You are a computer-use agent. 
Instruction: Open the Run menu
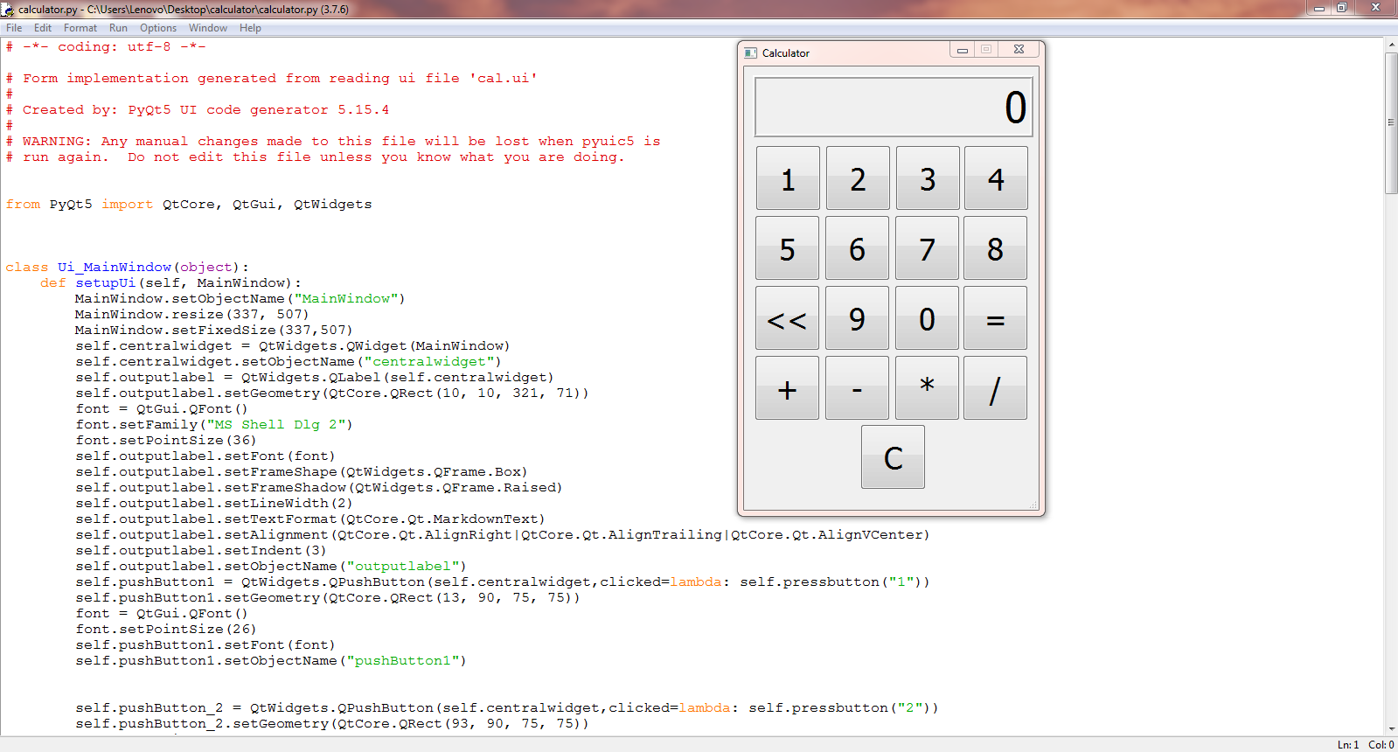118,28
